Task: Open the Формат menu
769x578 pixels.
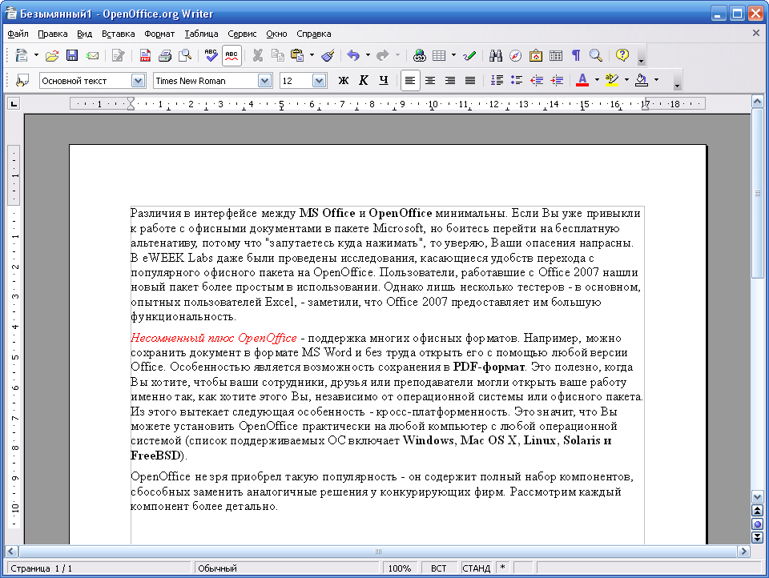Action: [x=159, y=34]
